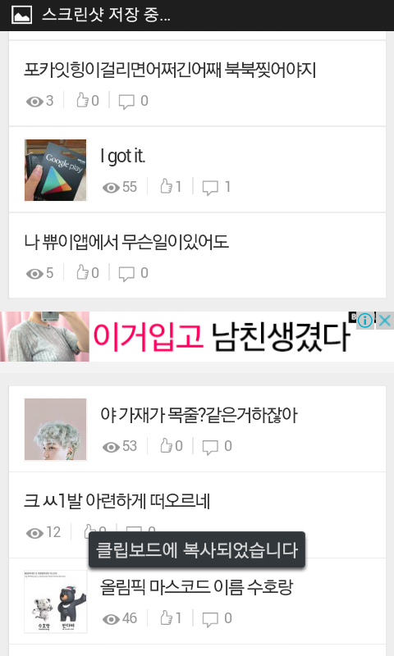The image size is (394, 656).
Task: Open post titled 'I got it.'
Action: tap(122, 156)
